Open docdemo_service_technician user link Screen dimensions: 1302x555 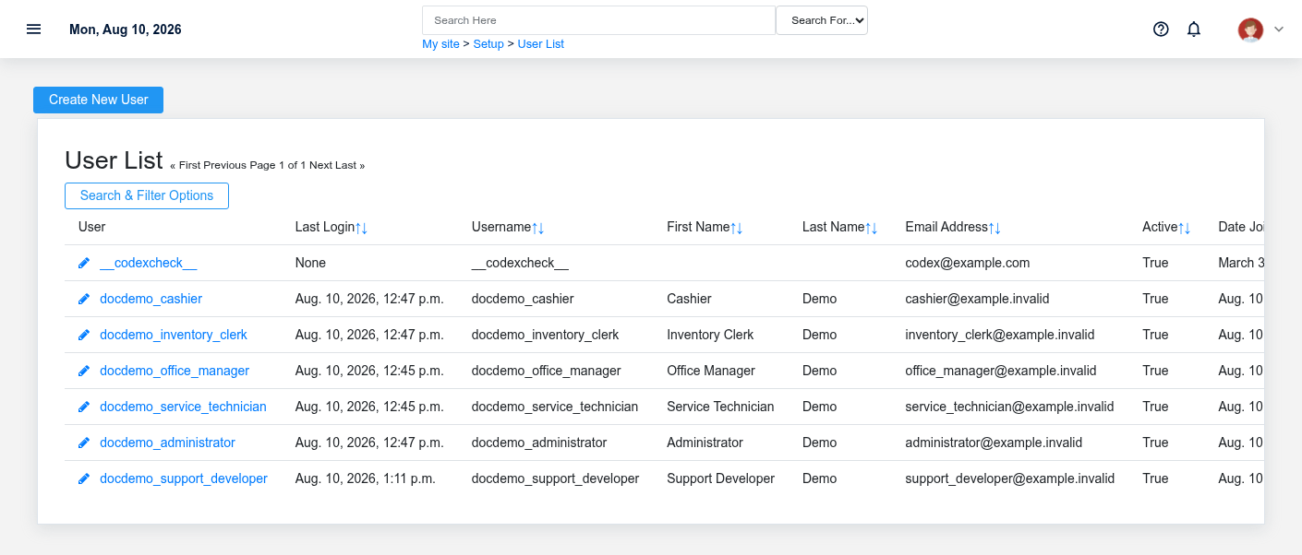[183, 407]
